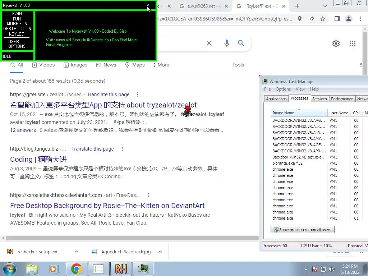Open Chrome profile avatar icon
The image size is (368, 276).
[349, 19]
